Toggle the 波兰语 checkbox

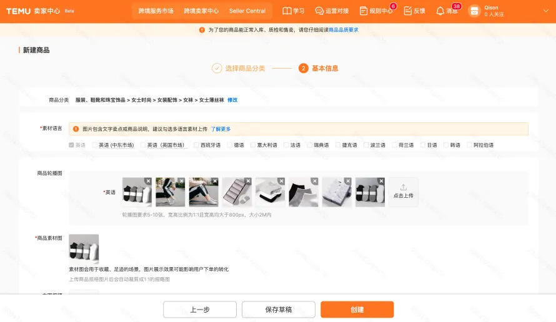(x=366, y=145)
